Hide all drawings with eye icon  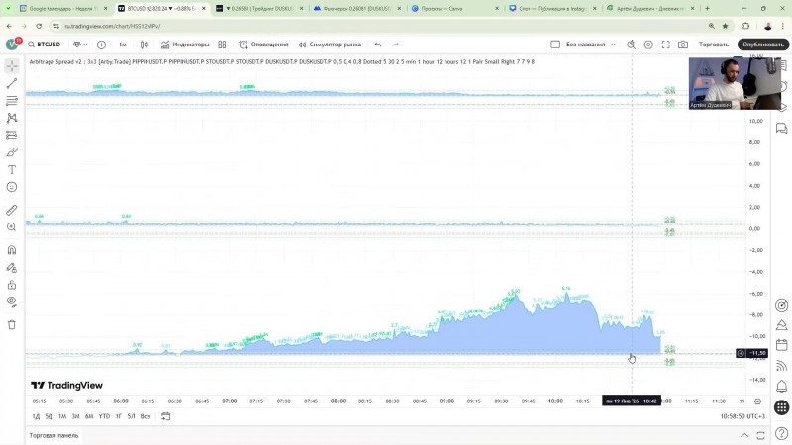[12, 302]
